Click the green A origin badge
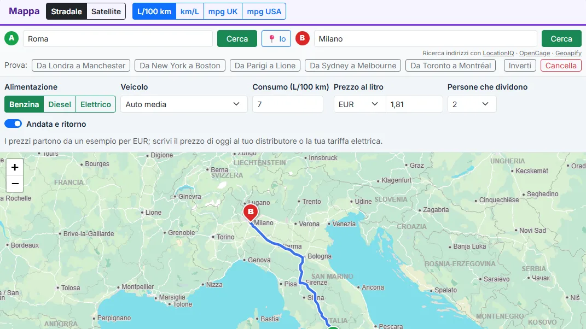This screenshot has height=329, width=586. [11, 38]
